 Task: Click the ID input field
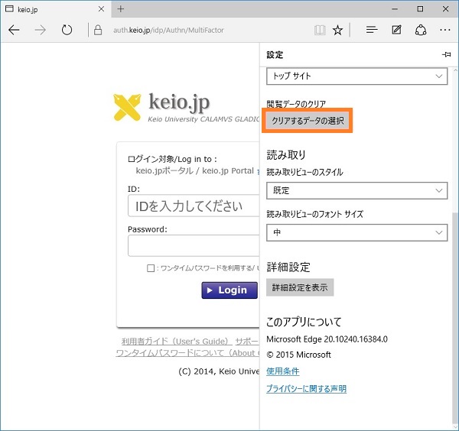point(194,206)
